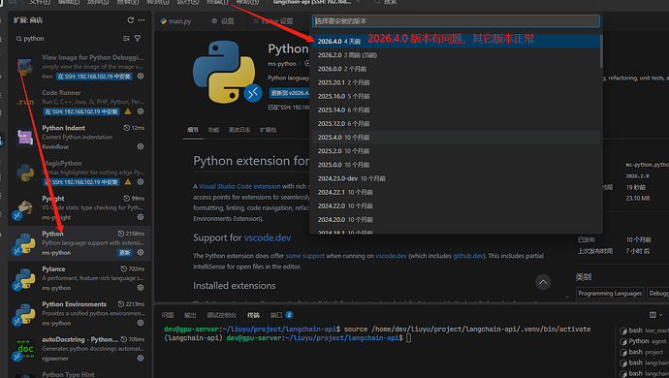Image resolution: width=669 pixels, height=378 pixels.
Task: Select version 2024.22.1
Action: click(x=456, y=192)
